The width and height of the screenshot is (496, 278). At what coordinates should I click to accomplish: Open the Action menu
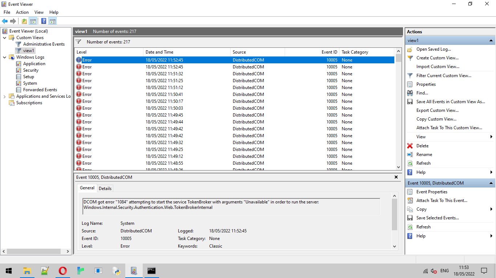point(22,12)
